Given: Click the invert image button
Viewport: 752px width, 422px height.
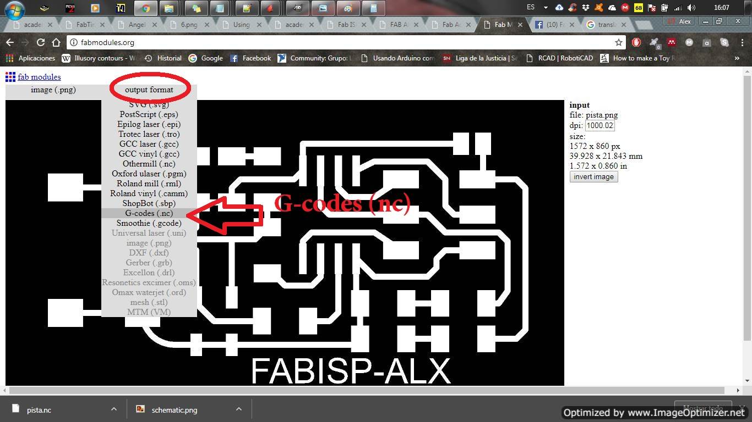Looking at the screenshot, I should [593, 177].
